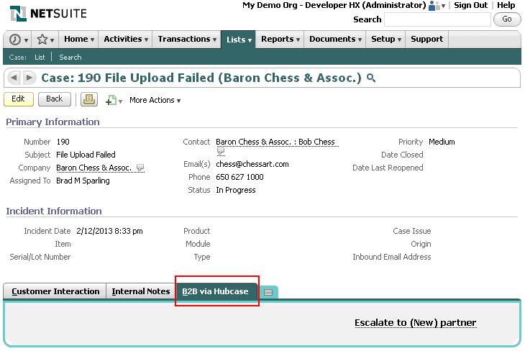Click the print record icon
The height and width of the screenshot is (351, 525).
pos(89,99)
